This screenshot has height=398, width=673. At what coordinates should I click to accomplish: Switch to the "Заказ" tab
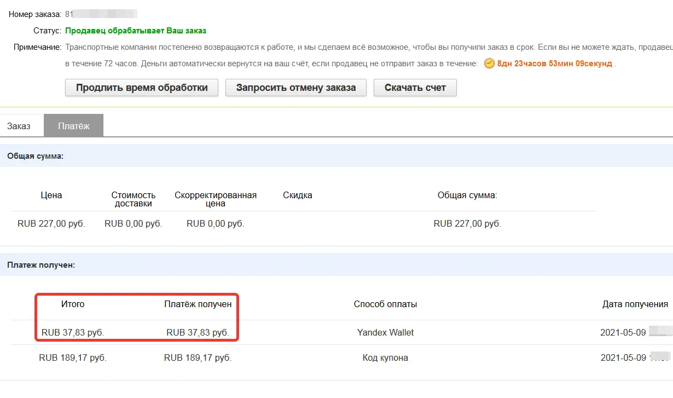pyautogui.click(x=19, y=126)
